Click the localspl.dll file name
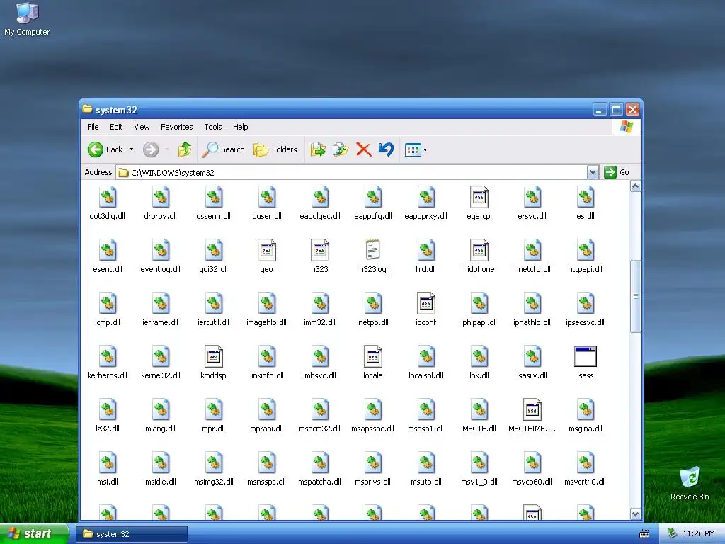This screenshot has width=725, height=544. 426,375
